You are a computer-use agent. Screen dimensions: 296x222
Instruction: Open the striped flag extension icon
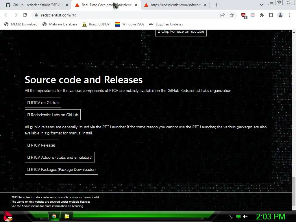coord(253,15)
